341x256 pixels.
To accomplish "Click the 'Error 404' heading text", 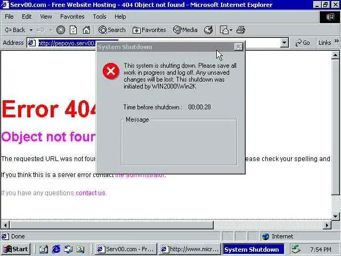I will point(49,109).
